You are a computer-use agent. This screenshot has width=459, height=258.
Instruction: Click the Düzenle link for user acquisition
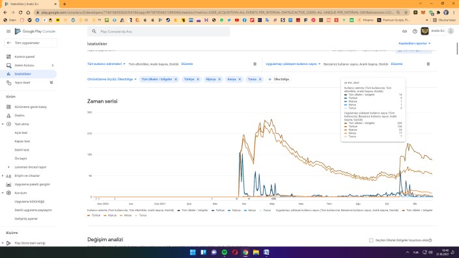coord(187,64)
